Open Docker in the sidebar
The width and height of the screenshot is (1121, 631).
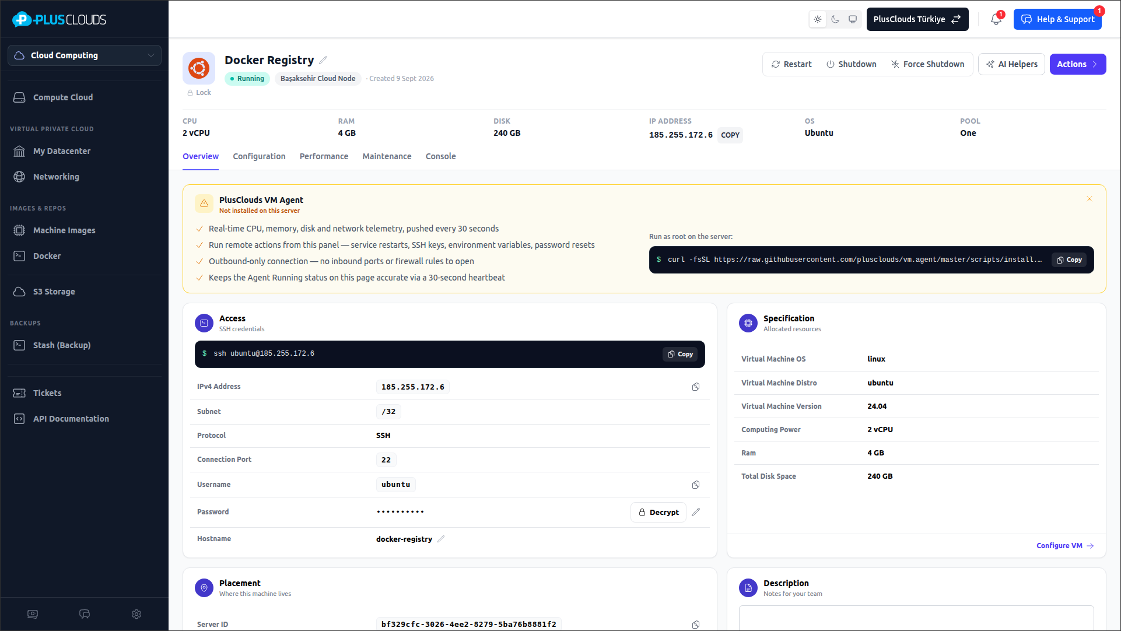point(47,256)
